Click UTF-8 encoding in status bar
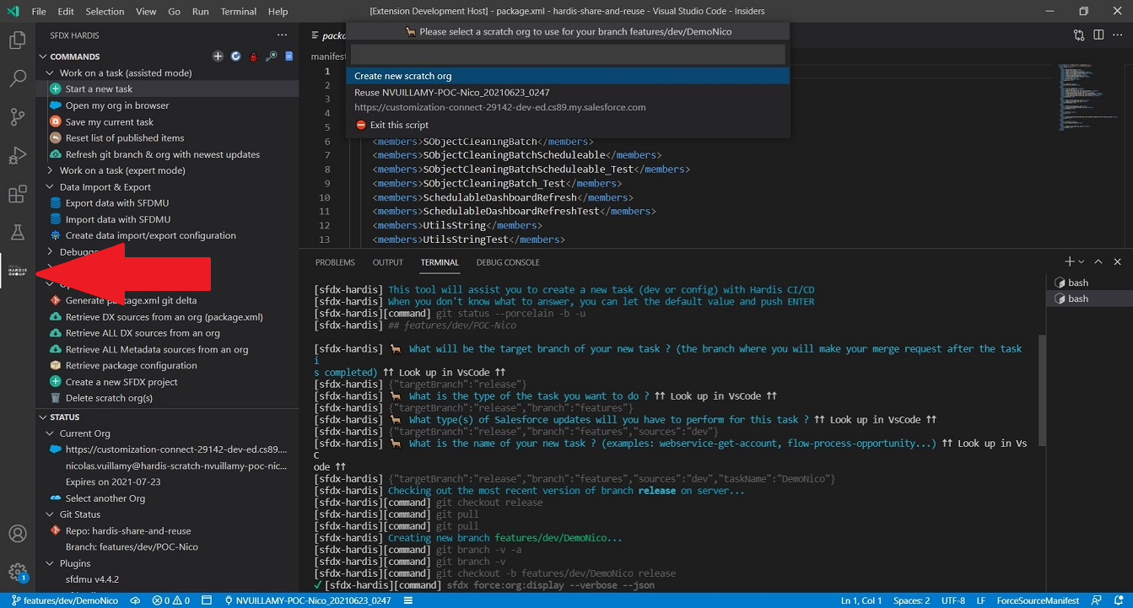 tap(952, 600)
